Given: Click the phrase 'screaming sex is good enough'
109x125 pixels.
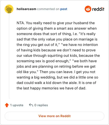Looking at the screenshot, I should coord(43,61).
